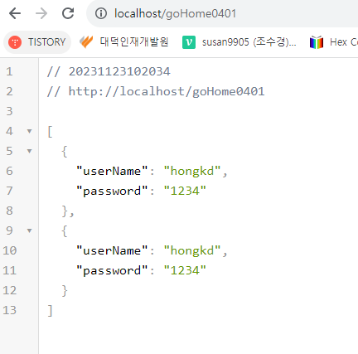Click line number 12 in the gutter
Screen dimensions: 358x354
pyautogui.click(x=10, y=290)
